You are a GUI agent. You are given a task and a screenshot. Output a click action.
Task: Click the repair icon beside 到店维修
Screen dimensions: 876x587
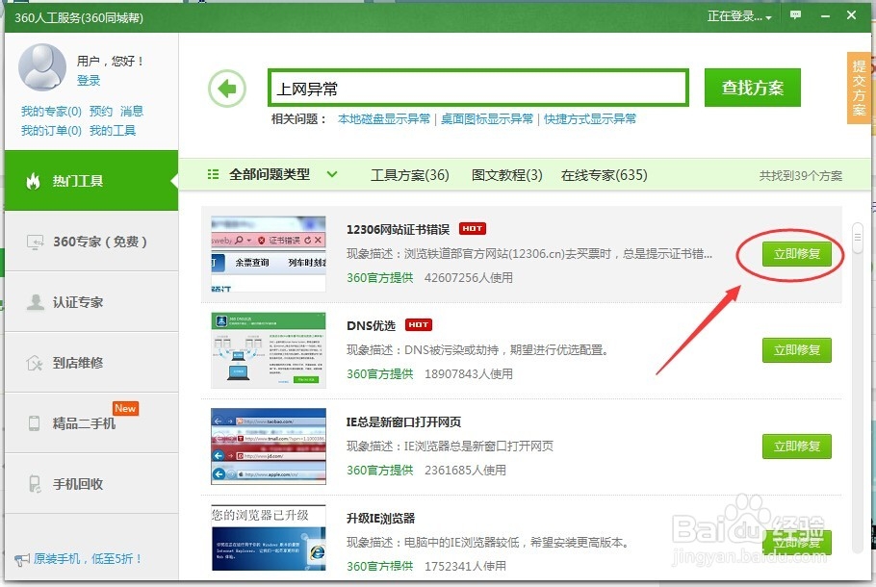click(x=35, y=363)
